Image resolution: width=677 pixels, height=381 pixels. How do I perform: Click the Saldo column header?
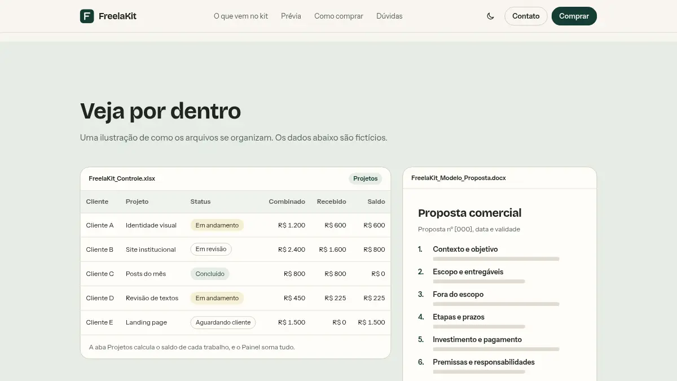[x=376, y=202]
